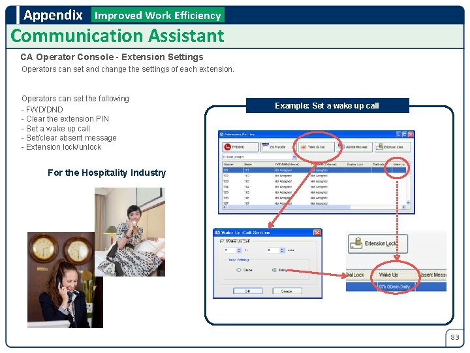Click Wake Up header in Extension Setting table
The height and width of the screenshot is (353, 470).
(399, 164)
